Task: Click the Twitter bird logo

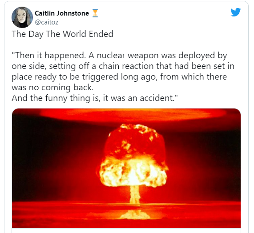Action: pyautogui.click(x=235, y=12)
